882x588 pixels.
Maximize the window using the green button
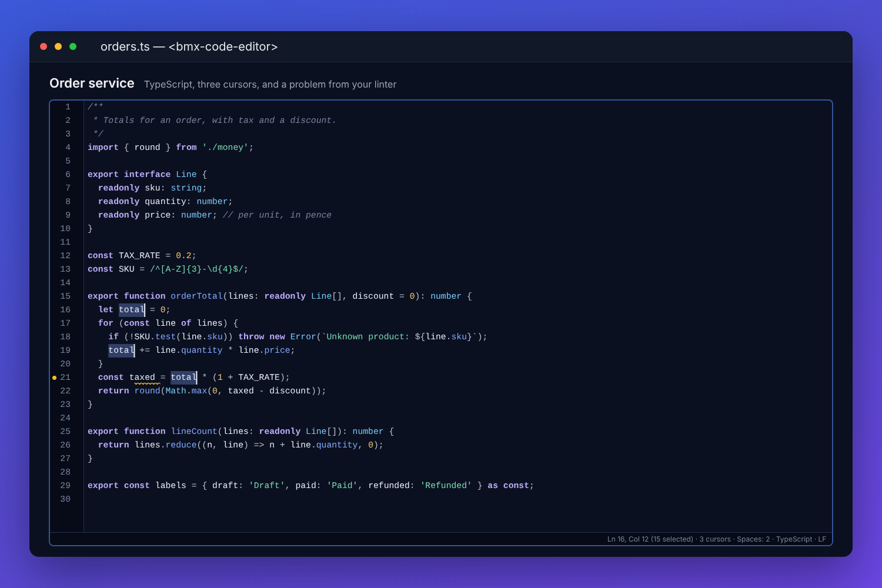(x=73, y=46)
